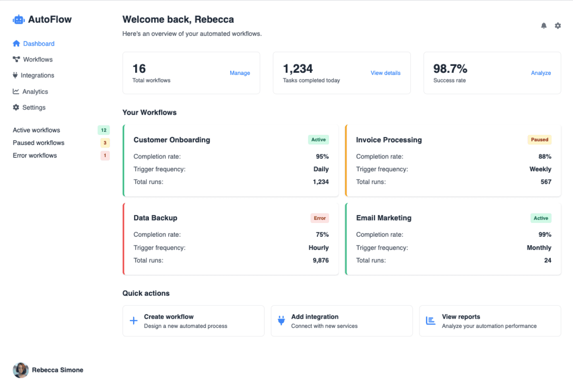Open the Analytics chart icon
The height and width of the screenshot is (389, 573).
(x=16, y=91)
